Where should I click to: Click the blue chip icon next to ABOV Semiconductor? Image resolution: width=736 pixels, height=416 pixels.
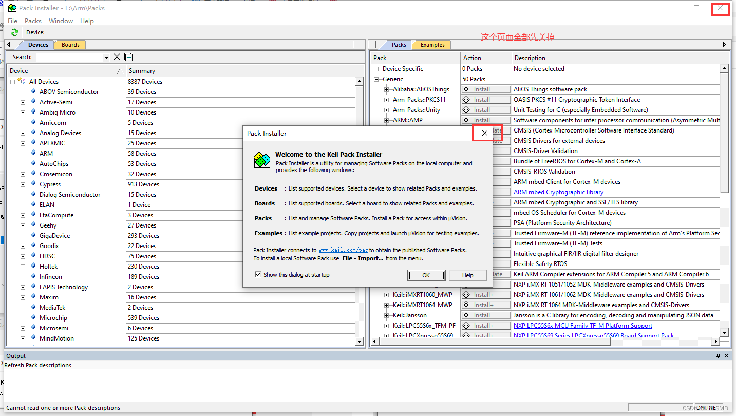34,91
